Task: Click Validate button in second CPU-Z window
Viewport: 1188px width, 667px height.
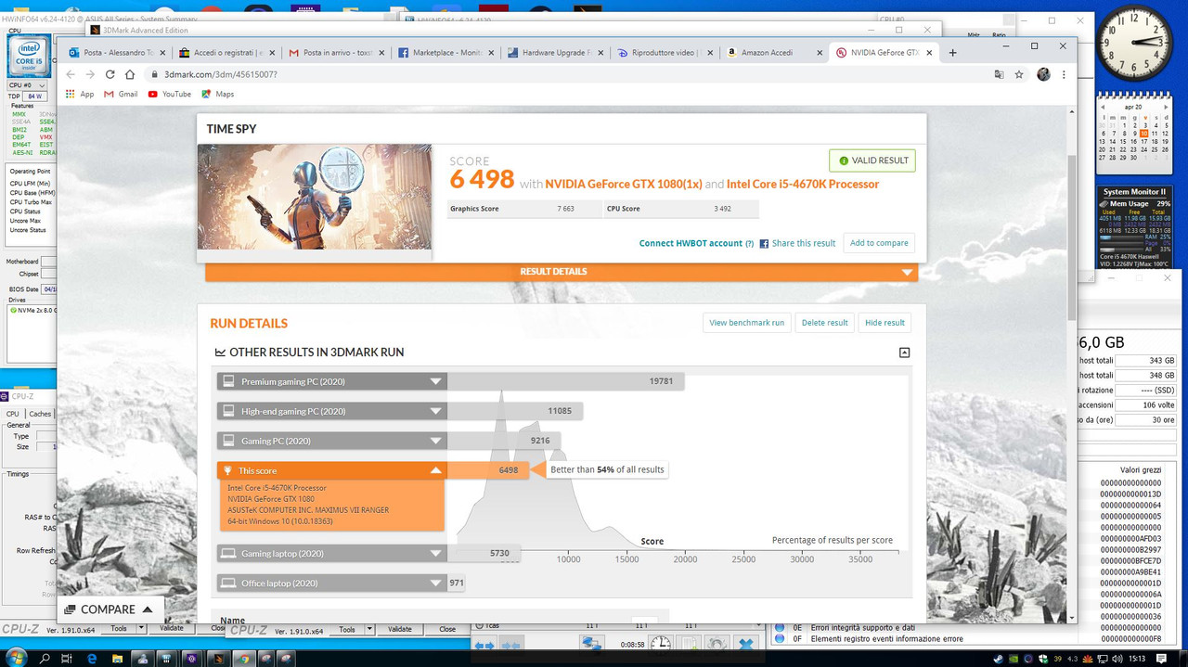Action: (400, 629)
